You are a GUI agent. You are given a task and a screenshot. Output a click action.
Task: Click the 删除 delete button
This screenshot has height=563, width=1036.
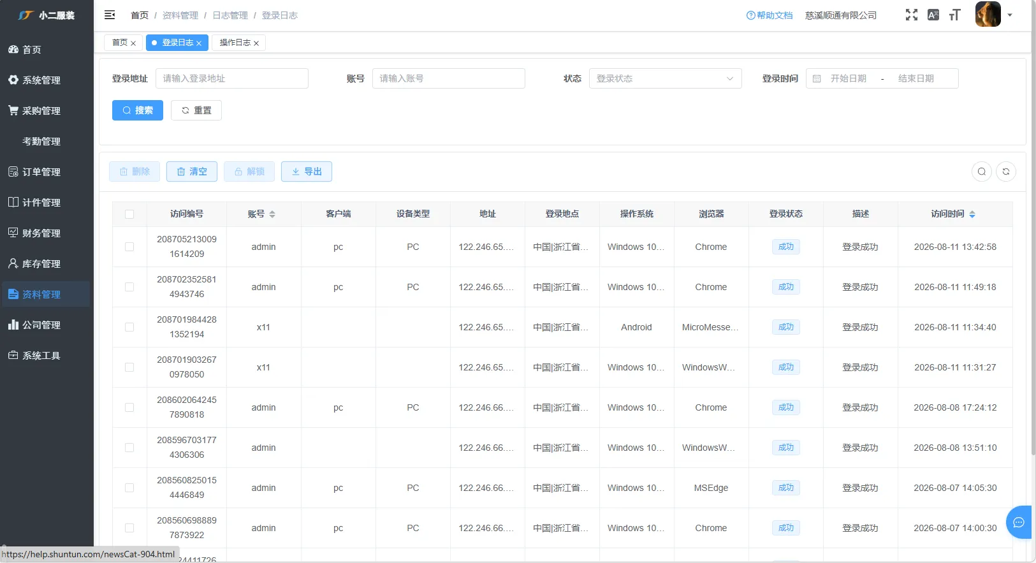(x=135, y=172)
